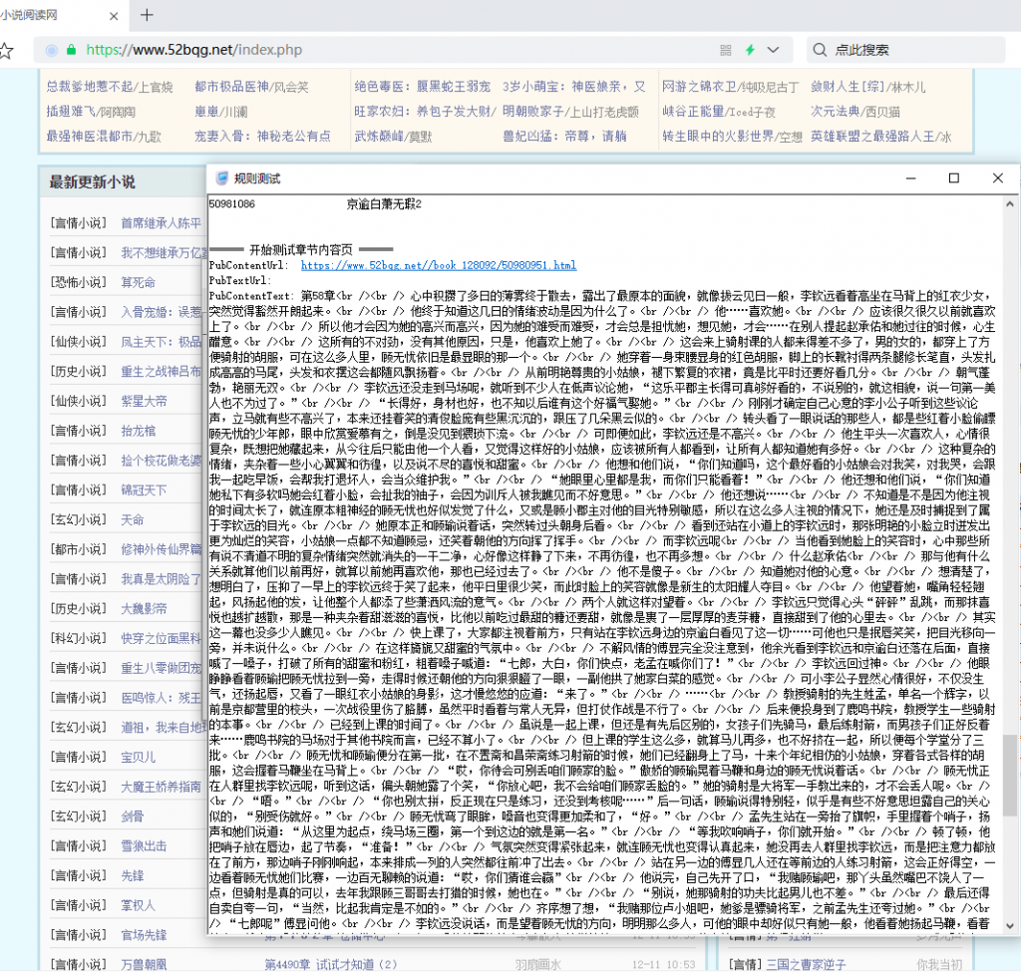Click the 最新更新小说 section header

(93, 182)
